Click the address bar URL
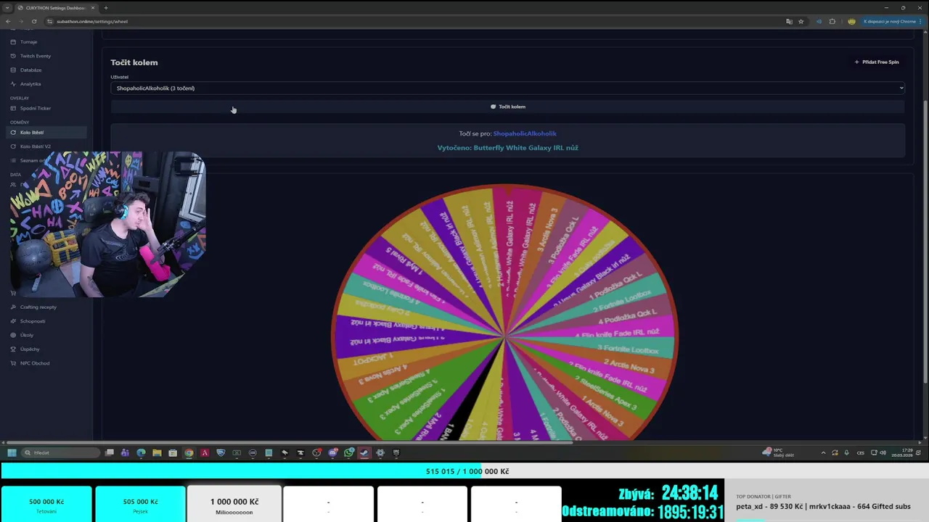The height and width of the screenshot is (522, 929). click(x=91, y=22)
